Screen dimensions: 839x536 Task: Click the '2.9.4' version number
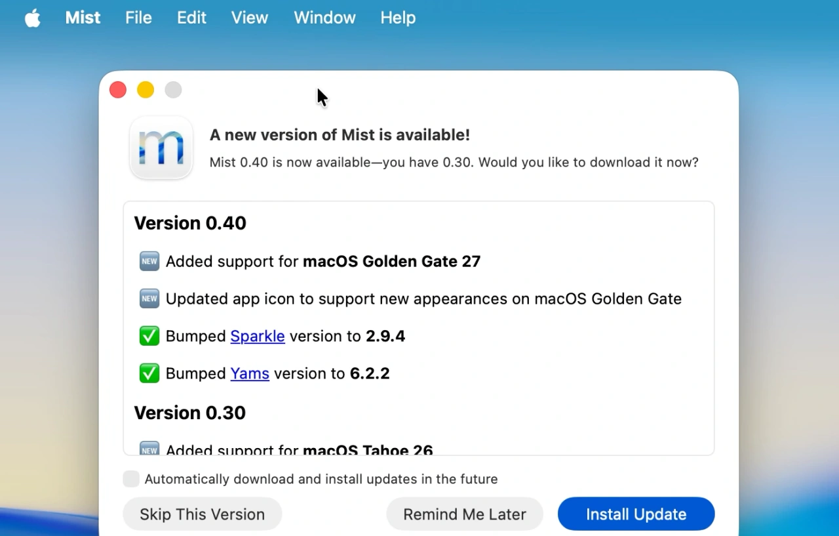pos(385,336)
